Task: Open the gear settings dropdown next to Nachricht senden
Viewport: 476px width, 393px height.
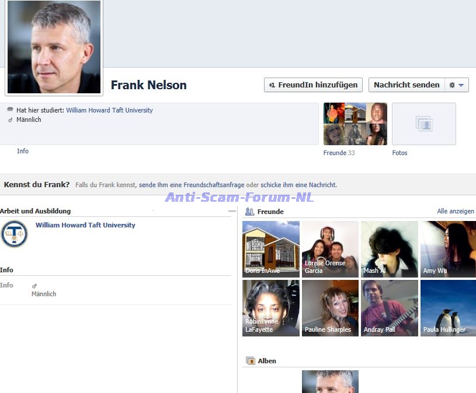Action: 457,85
